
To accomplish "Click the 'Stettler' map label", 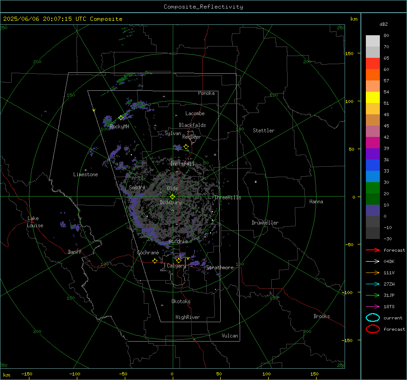I will [264, 131].
